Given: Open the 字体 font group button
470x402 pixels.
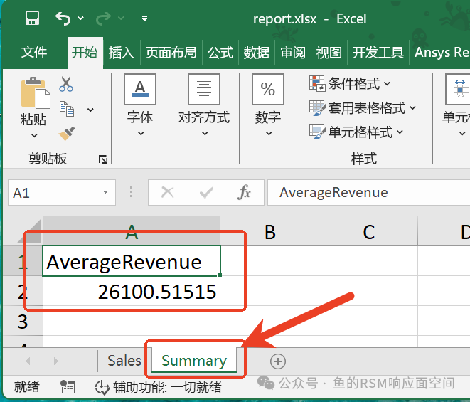Looking at the screenshot, I should 140,89.
